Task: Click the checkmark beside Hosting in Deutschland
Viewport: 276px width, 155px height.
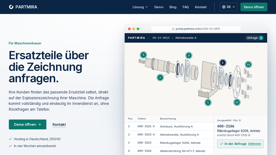Action: click(10, 139)
